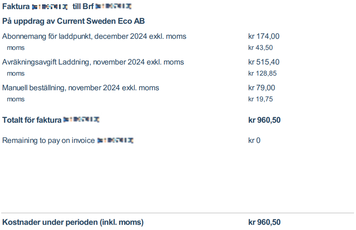The image size is (356, 230).
Task: Click Kostnader under perioden (inkl. moms)
Action: tap(73, 222)
